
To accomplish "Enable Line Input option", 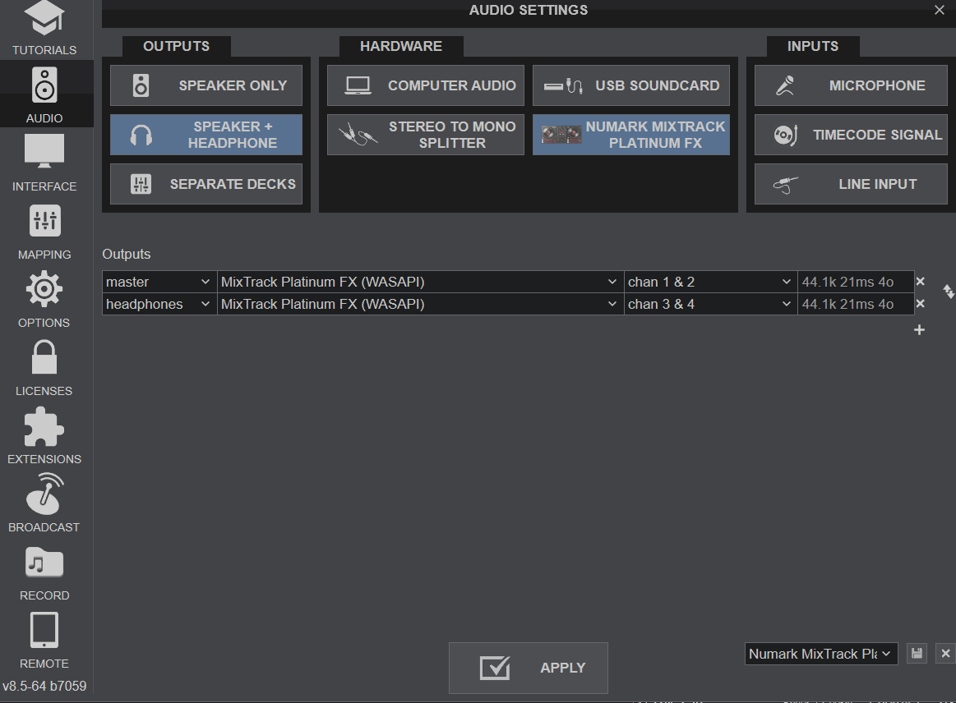I will point(851,184).
